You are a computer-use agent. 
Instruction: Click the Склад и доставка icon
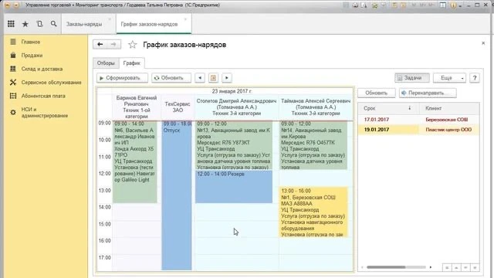click(x=13, y=69)
